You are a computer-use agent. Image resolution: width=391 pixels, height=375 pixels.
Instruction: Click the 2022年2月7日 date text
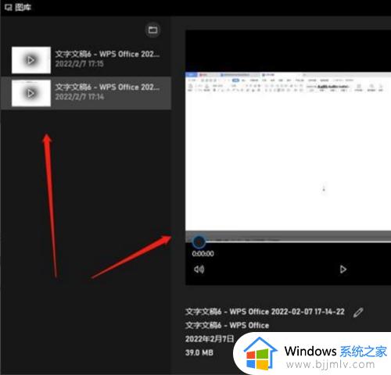(210, 339)
